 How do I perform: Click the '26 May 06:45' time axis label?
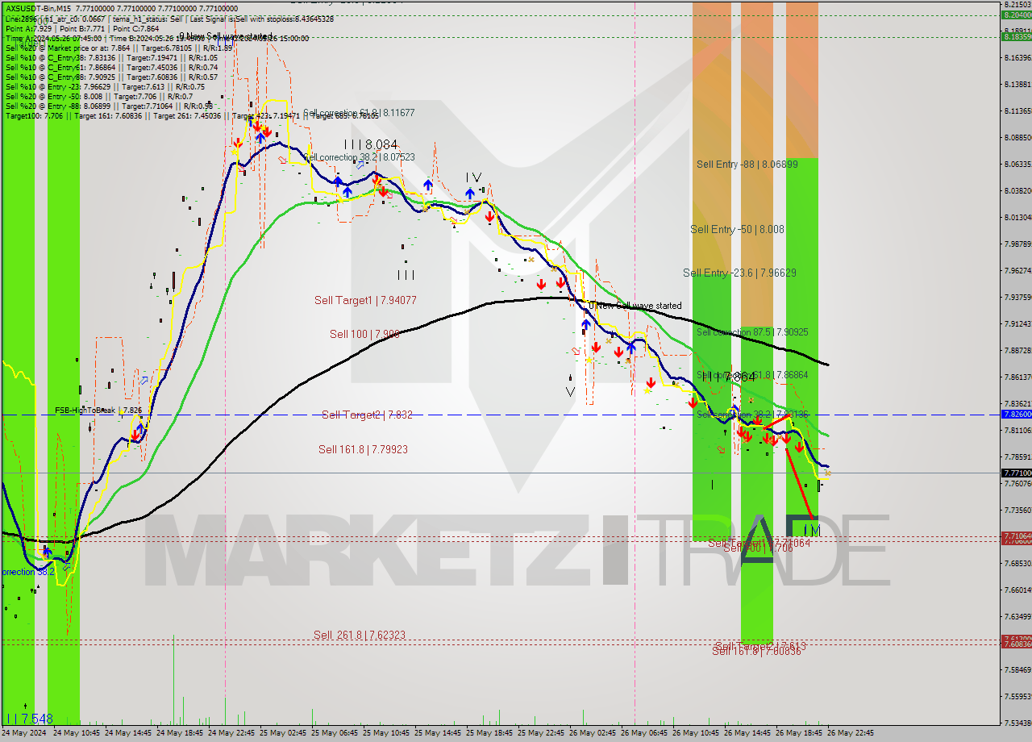[644, 733]
